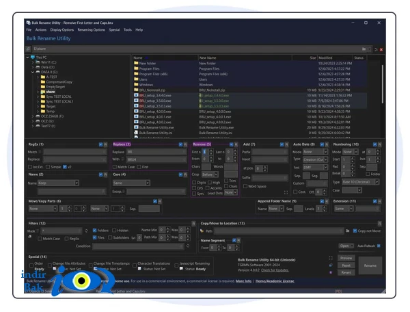The image size is (410, 312).
Task: Click the R reset button for Extension (11)
Action: (380, 201)
